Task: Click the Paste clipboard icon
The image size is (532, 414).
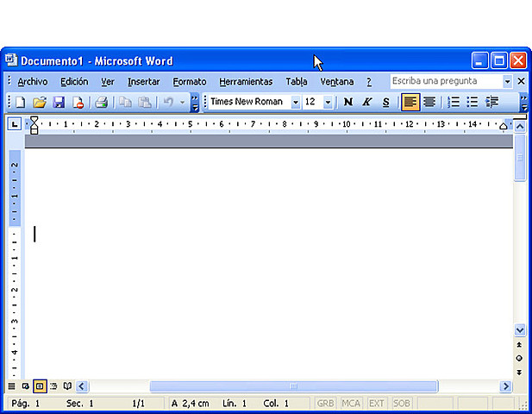Action: (145, 102)
